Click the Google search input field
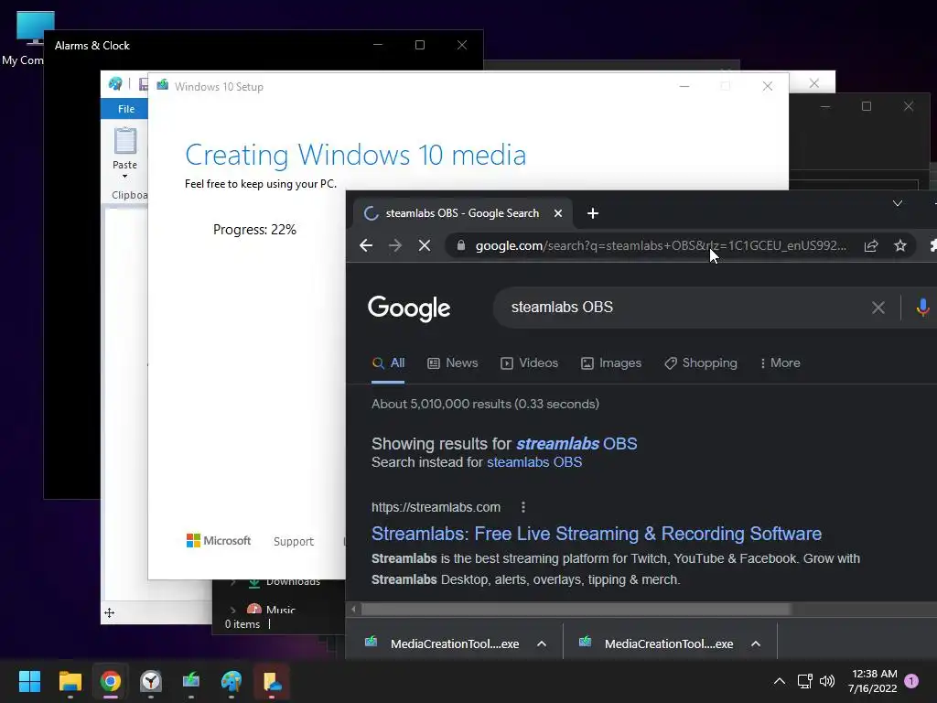 [681, 308]
